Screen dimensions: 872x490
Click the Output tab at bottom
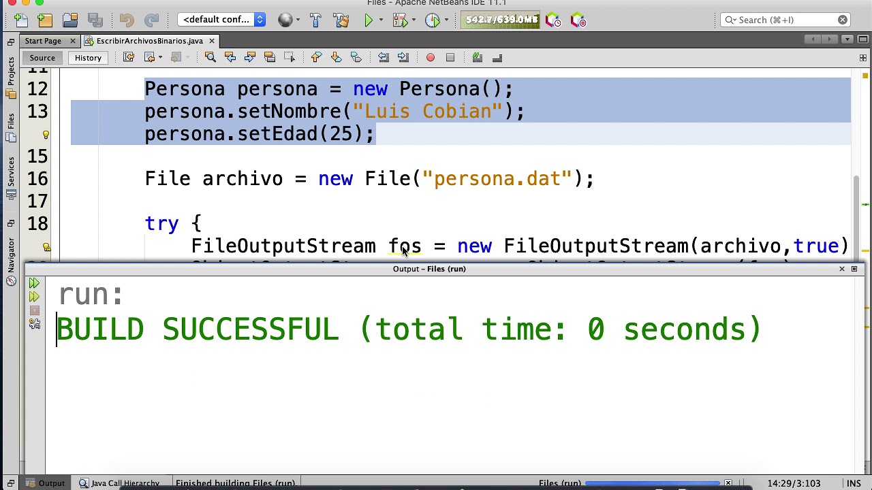[x=46, y=483]
